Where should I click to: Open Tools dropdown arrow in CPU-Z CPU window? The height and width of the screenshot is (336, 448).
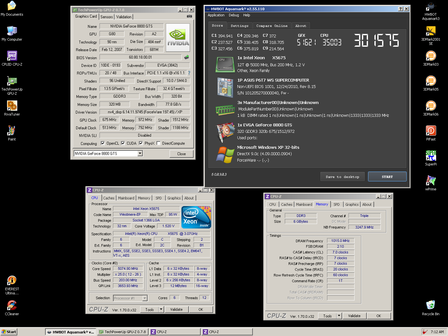point(161,309)
